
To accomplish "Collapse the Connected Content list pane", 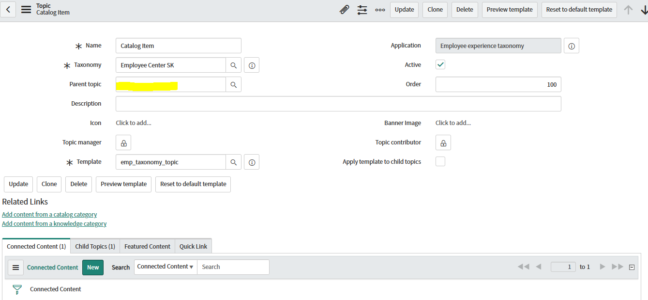I will click(632, 267).
